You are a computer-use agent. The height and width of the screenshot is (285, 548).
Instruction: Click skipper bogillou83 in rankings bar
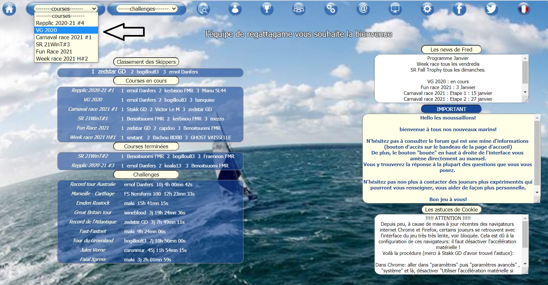click(x=148, y=72)
